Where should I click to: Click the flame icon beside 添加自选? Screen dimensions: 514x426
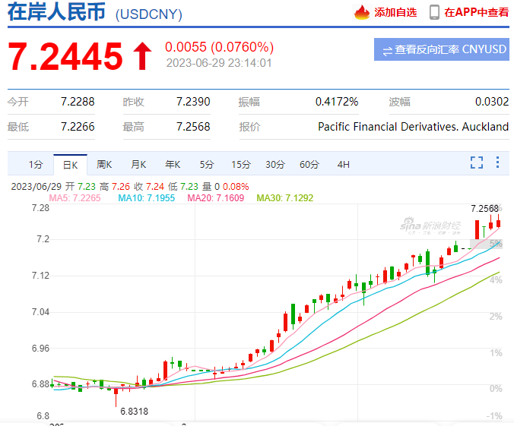362,12
